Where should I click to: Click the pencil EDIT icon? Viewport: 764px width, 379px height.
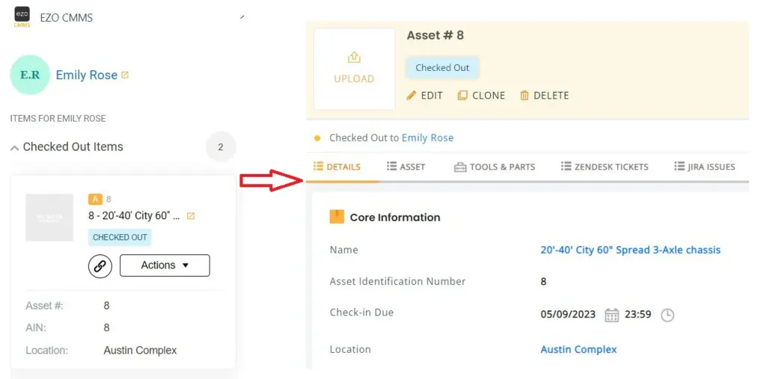412,95
